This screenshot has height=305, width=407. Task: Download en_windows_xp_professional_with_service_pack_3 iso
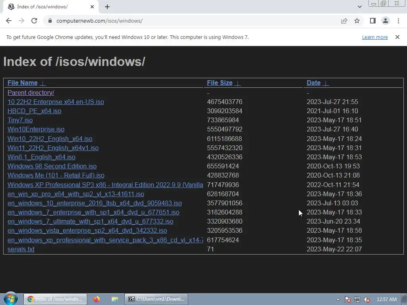click(105, 240)
